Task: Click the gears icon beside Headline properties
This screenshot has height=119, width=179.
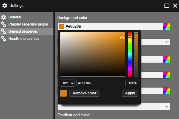Action: (x=4, y=39)
